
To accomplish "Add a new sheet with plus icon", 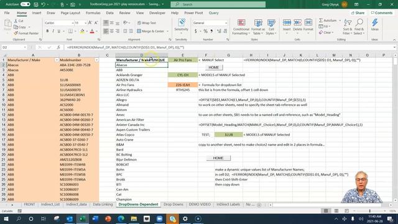I will click(259, 205).
